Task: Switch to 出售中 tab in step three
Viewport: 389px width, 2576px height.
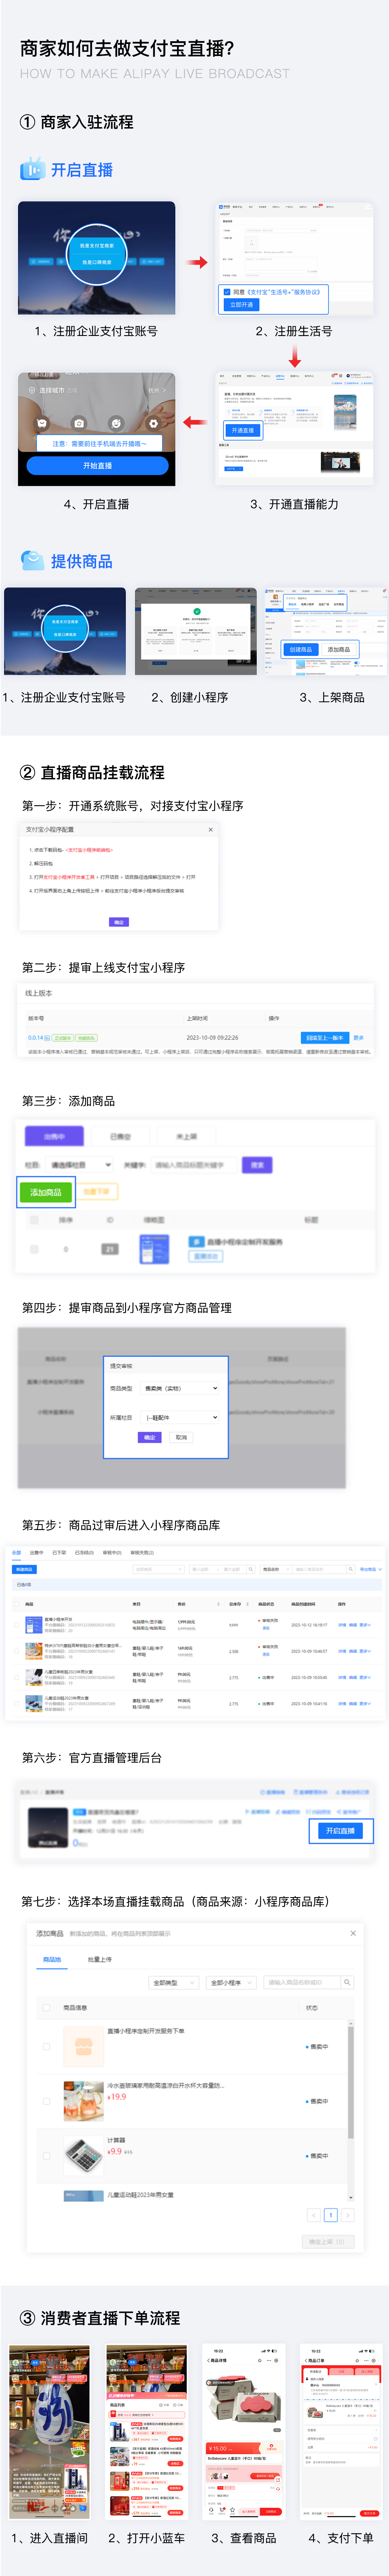Action: 54,1137
